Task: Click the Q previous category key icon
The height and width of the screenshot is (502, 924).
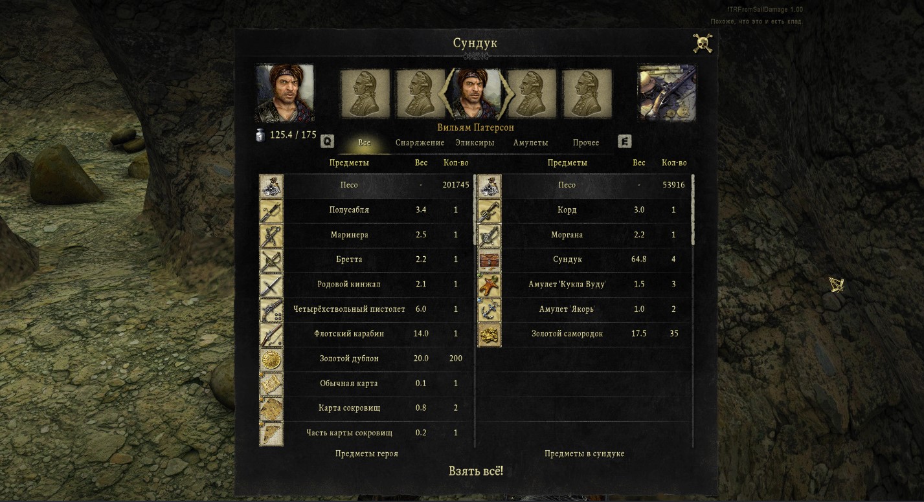Action: point(328,141)
